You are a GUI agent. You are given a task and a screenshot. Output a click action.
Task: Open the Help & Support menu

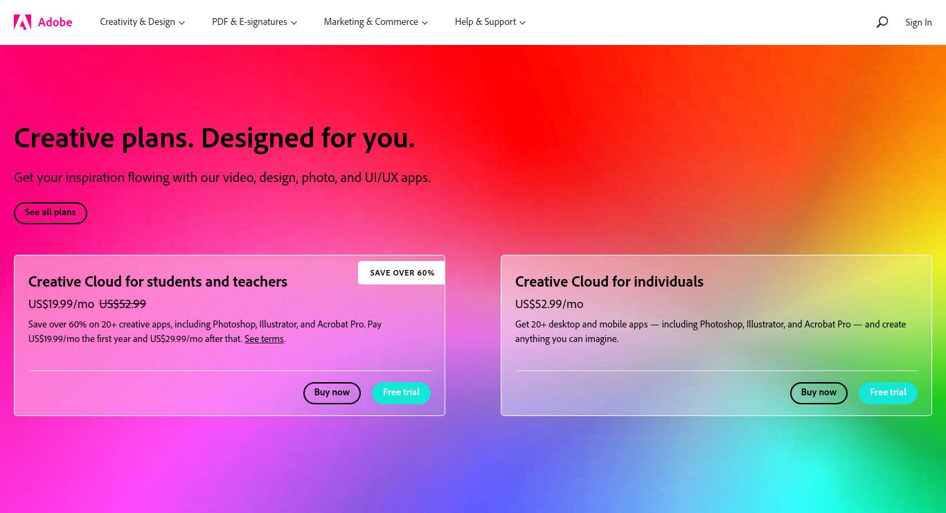[x=490, y=22]
